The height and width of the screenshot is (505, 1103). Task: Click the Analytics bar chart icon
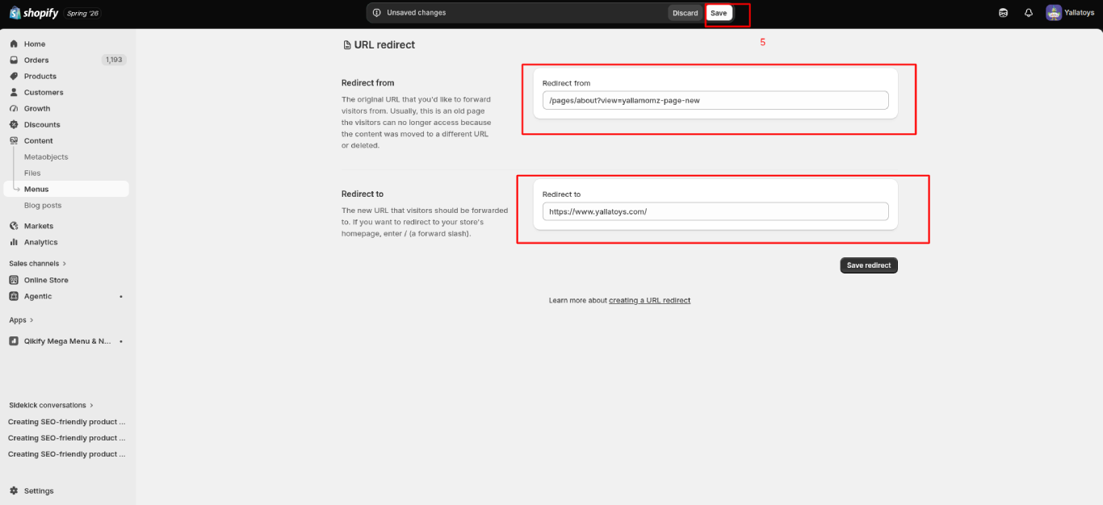coord(14,242)
